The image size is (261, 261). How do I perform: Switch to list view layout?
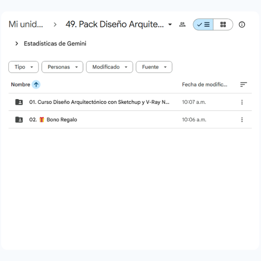click(203, 25)
